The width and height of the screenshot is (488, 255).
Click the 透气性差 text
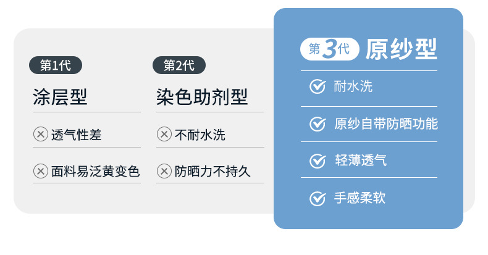(76, 135)
